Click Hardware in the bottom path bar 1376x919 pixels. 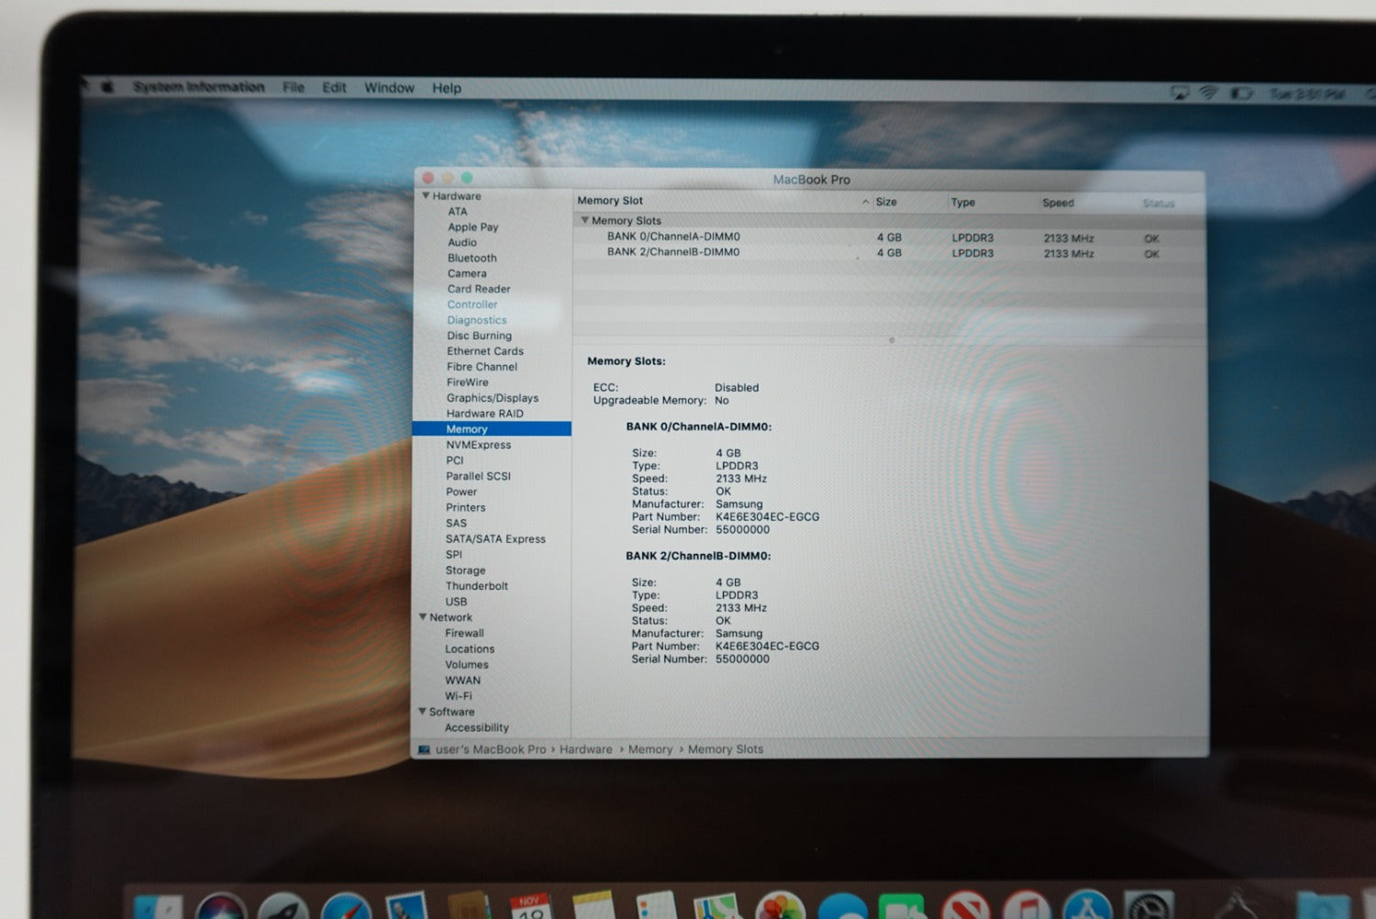tap(585, 749)
